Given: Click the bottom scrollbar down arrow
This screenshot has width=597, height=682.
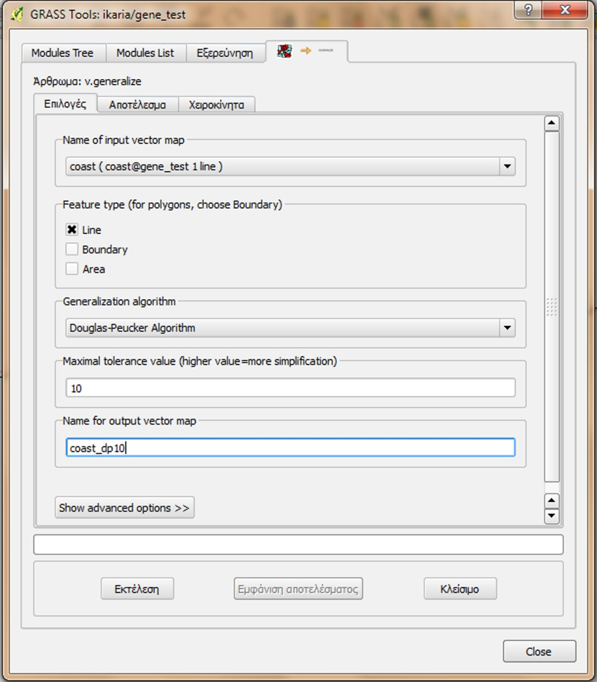Looking at the screenshot, I should click(x=552, y=516).
